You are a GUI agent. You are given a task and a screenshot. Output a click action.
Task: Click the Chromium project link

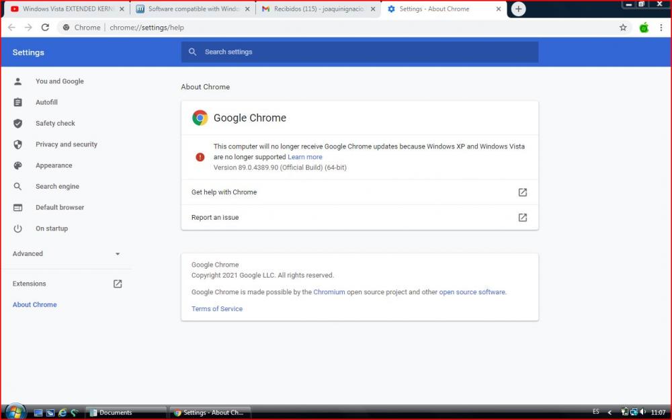(329, 292)
